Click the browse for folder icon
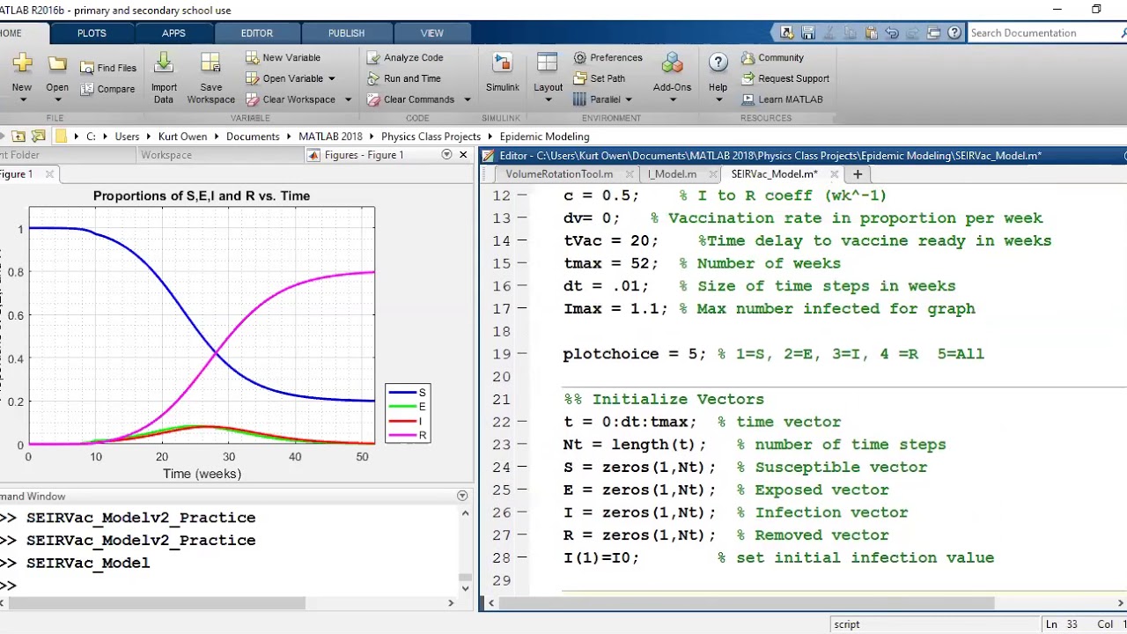The image size is (1127, 634). click(38, 136)
